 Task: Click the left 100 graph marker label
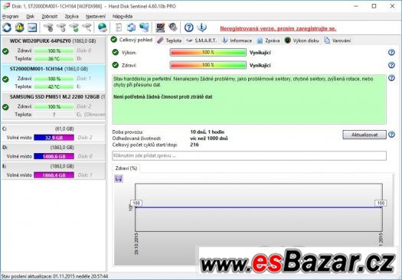(136, 203)
